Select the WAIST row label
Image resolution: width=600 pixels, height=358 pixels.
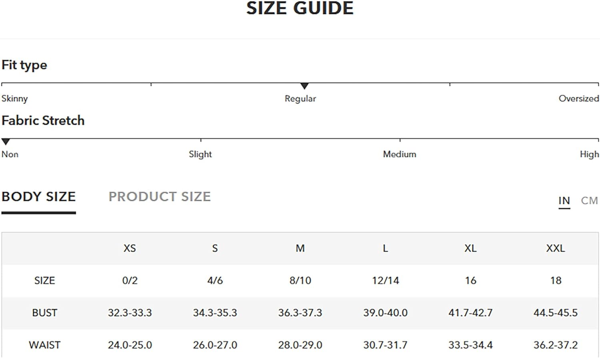coord(44,345)
